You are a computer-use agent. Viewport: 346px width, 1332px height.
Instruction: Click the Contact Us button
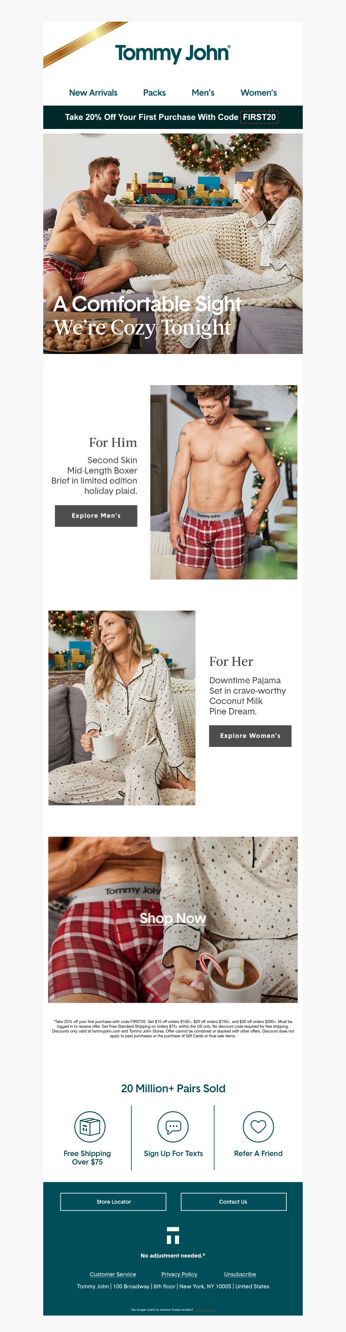(234, 1202)
